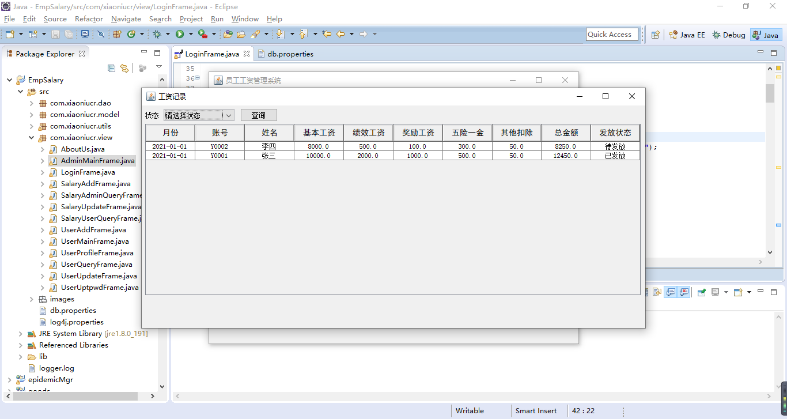Go to Next Annotation icon

[280, 34]
